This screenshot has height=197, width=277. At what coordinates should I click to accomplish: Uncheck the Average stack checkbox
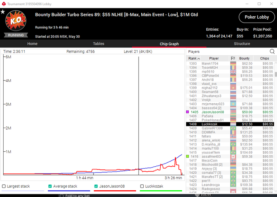tap(50, 186)
